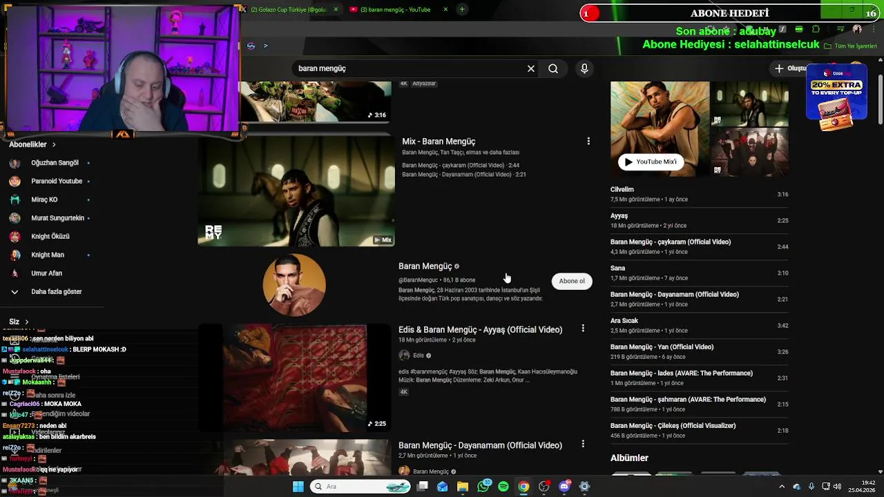This screenshot has height=497, width=884.
Task: Open Discord from the taskbar
Action: click(x=564, y=487)
